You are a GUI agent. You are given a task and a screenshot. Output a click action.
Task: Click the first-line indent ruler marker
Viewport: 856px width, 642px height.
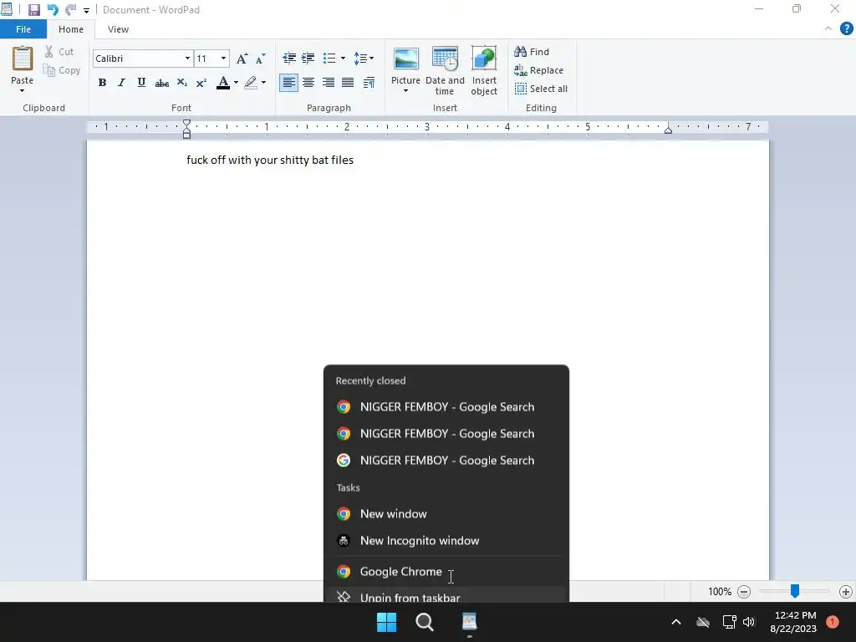(186, 124)
